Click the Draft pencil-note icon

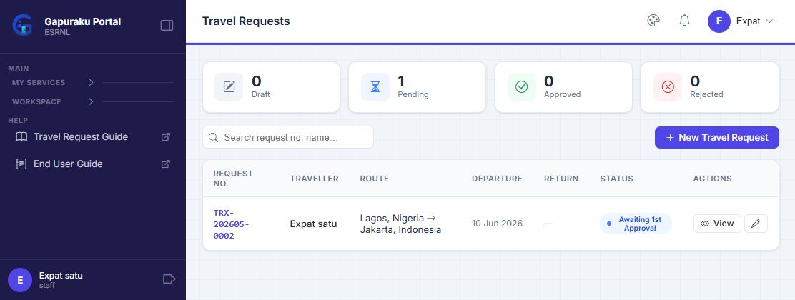[x=229, y=87]
